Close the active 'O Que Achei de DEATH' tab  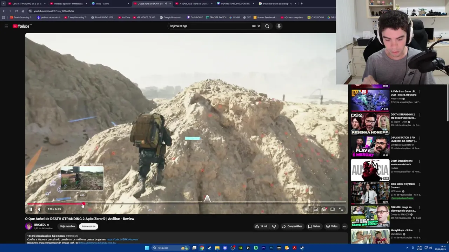(x=170, y=3)
